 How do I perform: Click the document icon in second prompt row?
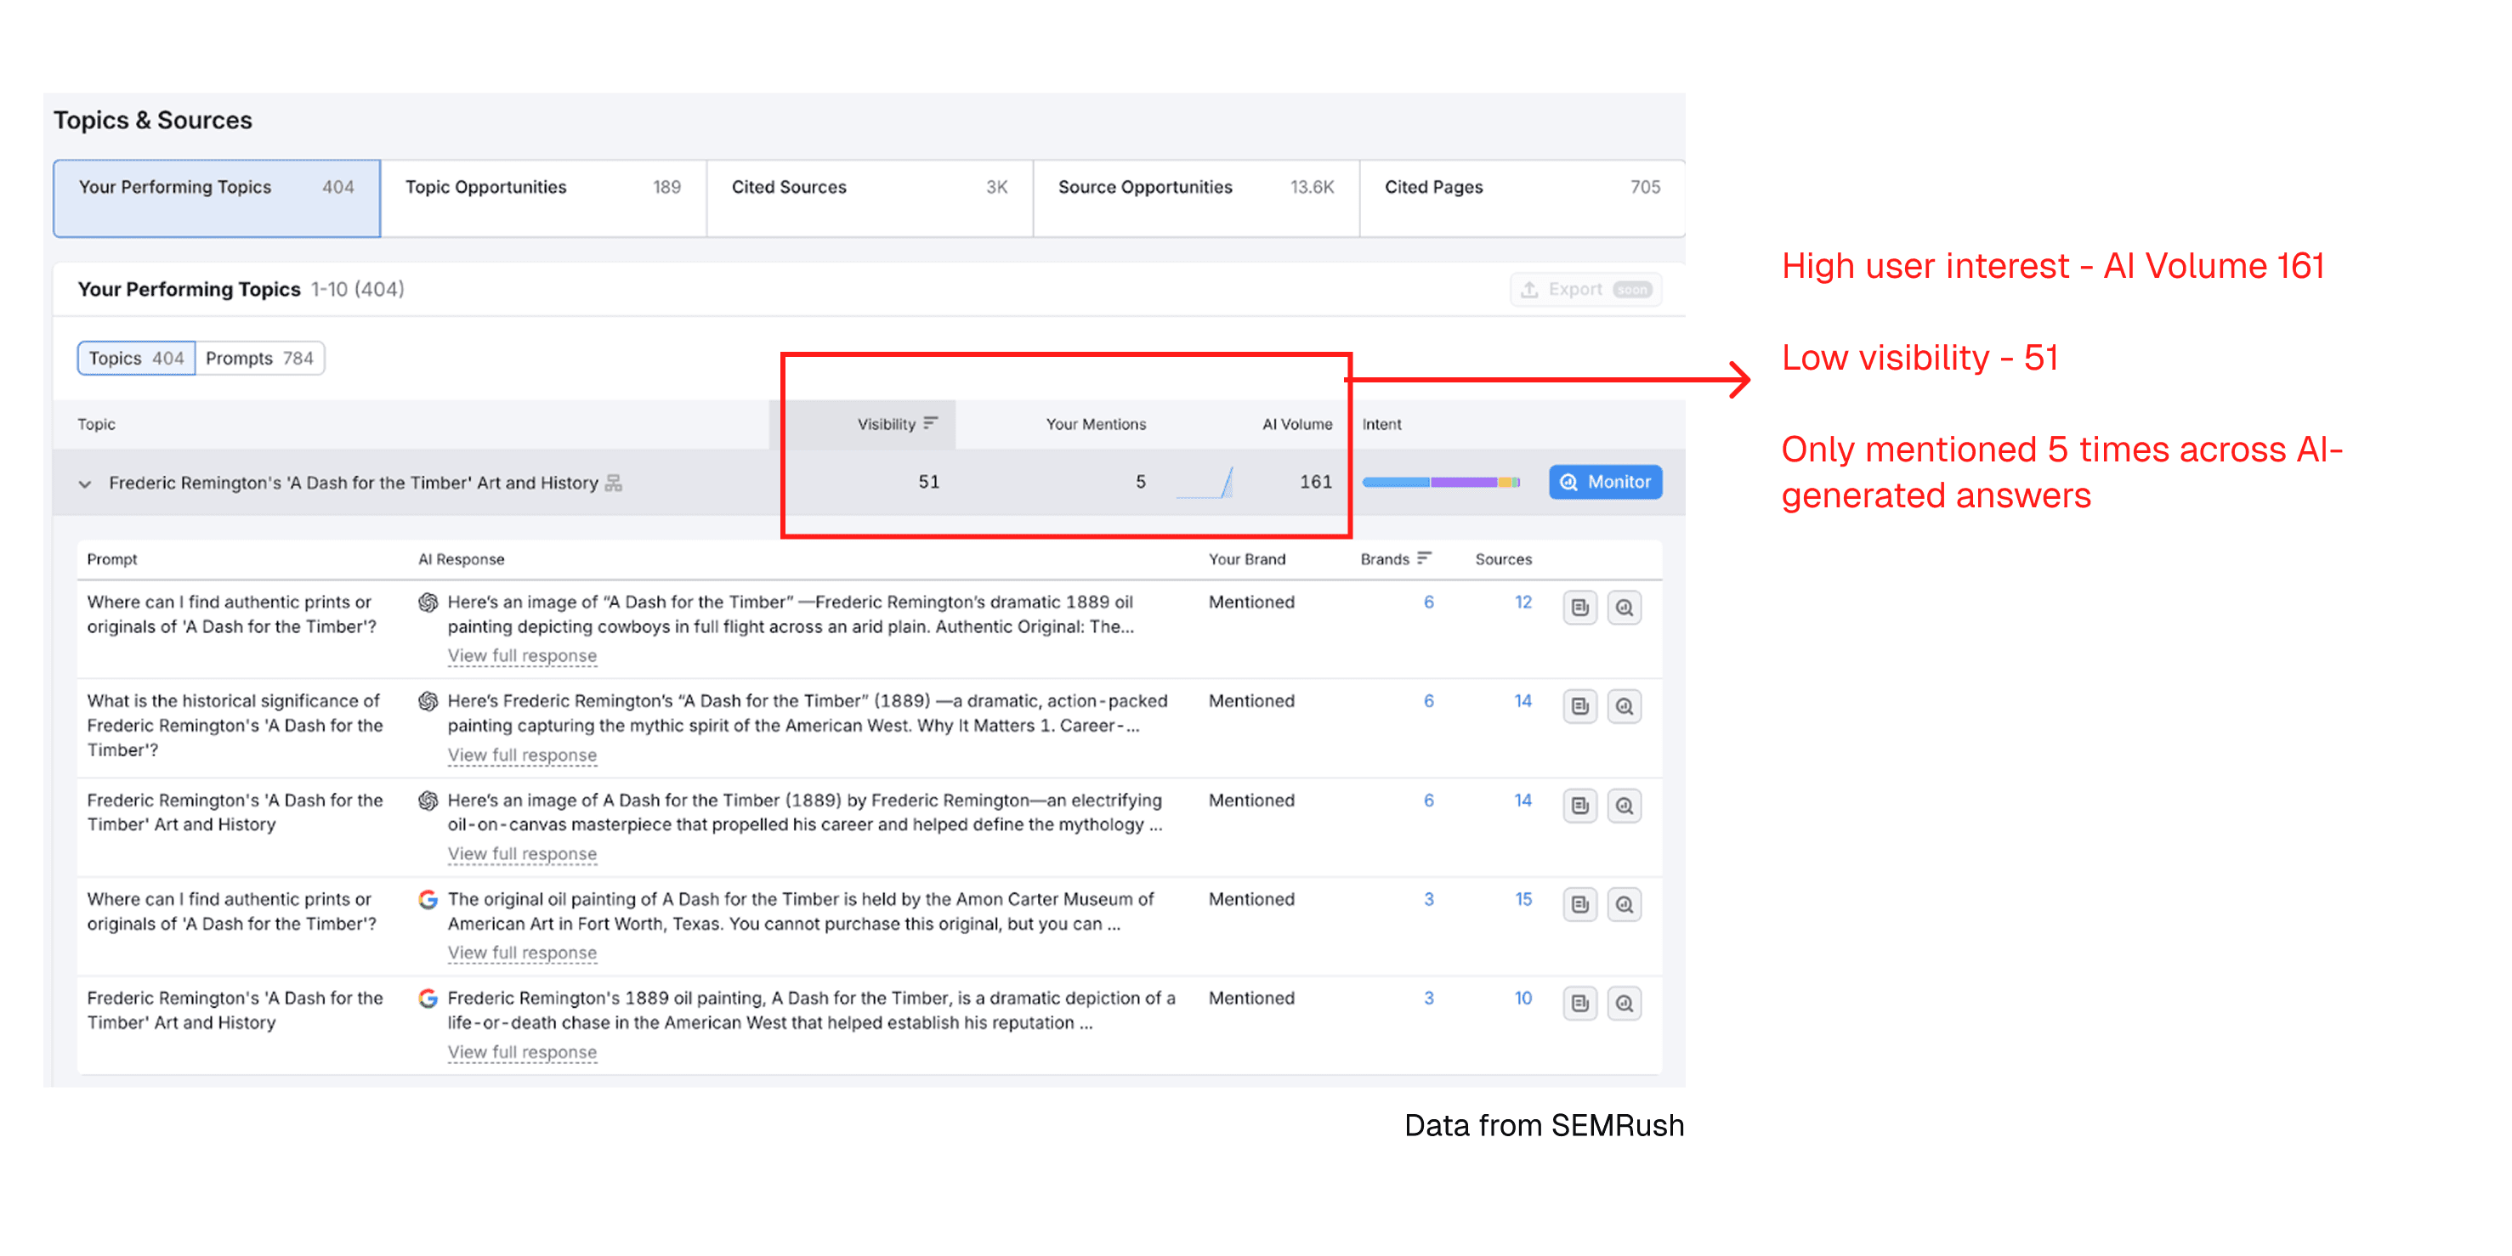[x=1579, y=706]
